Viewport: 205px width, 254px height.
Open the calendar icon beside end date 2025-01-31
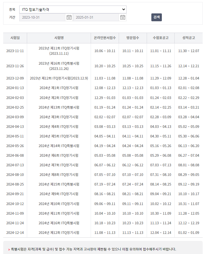point(123,17)
